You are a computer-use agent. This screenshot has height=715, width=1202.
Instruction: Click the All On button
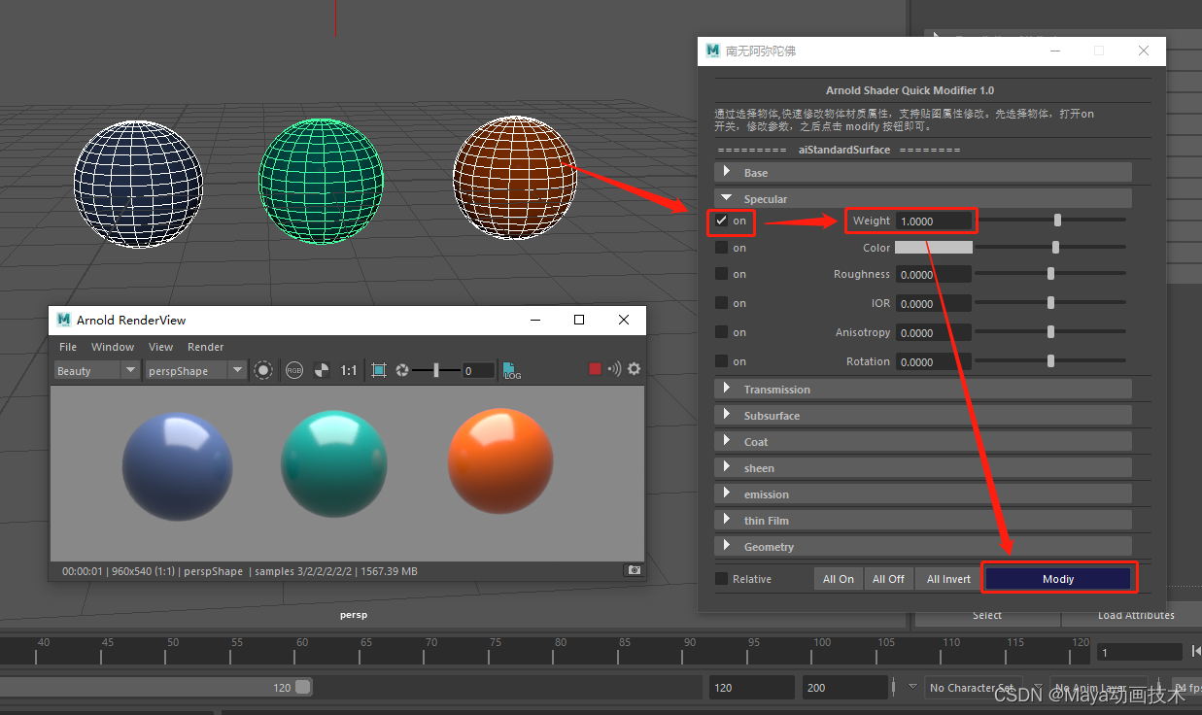point(838,579)
